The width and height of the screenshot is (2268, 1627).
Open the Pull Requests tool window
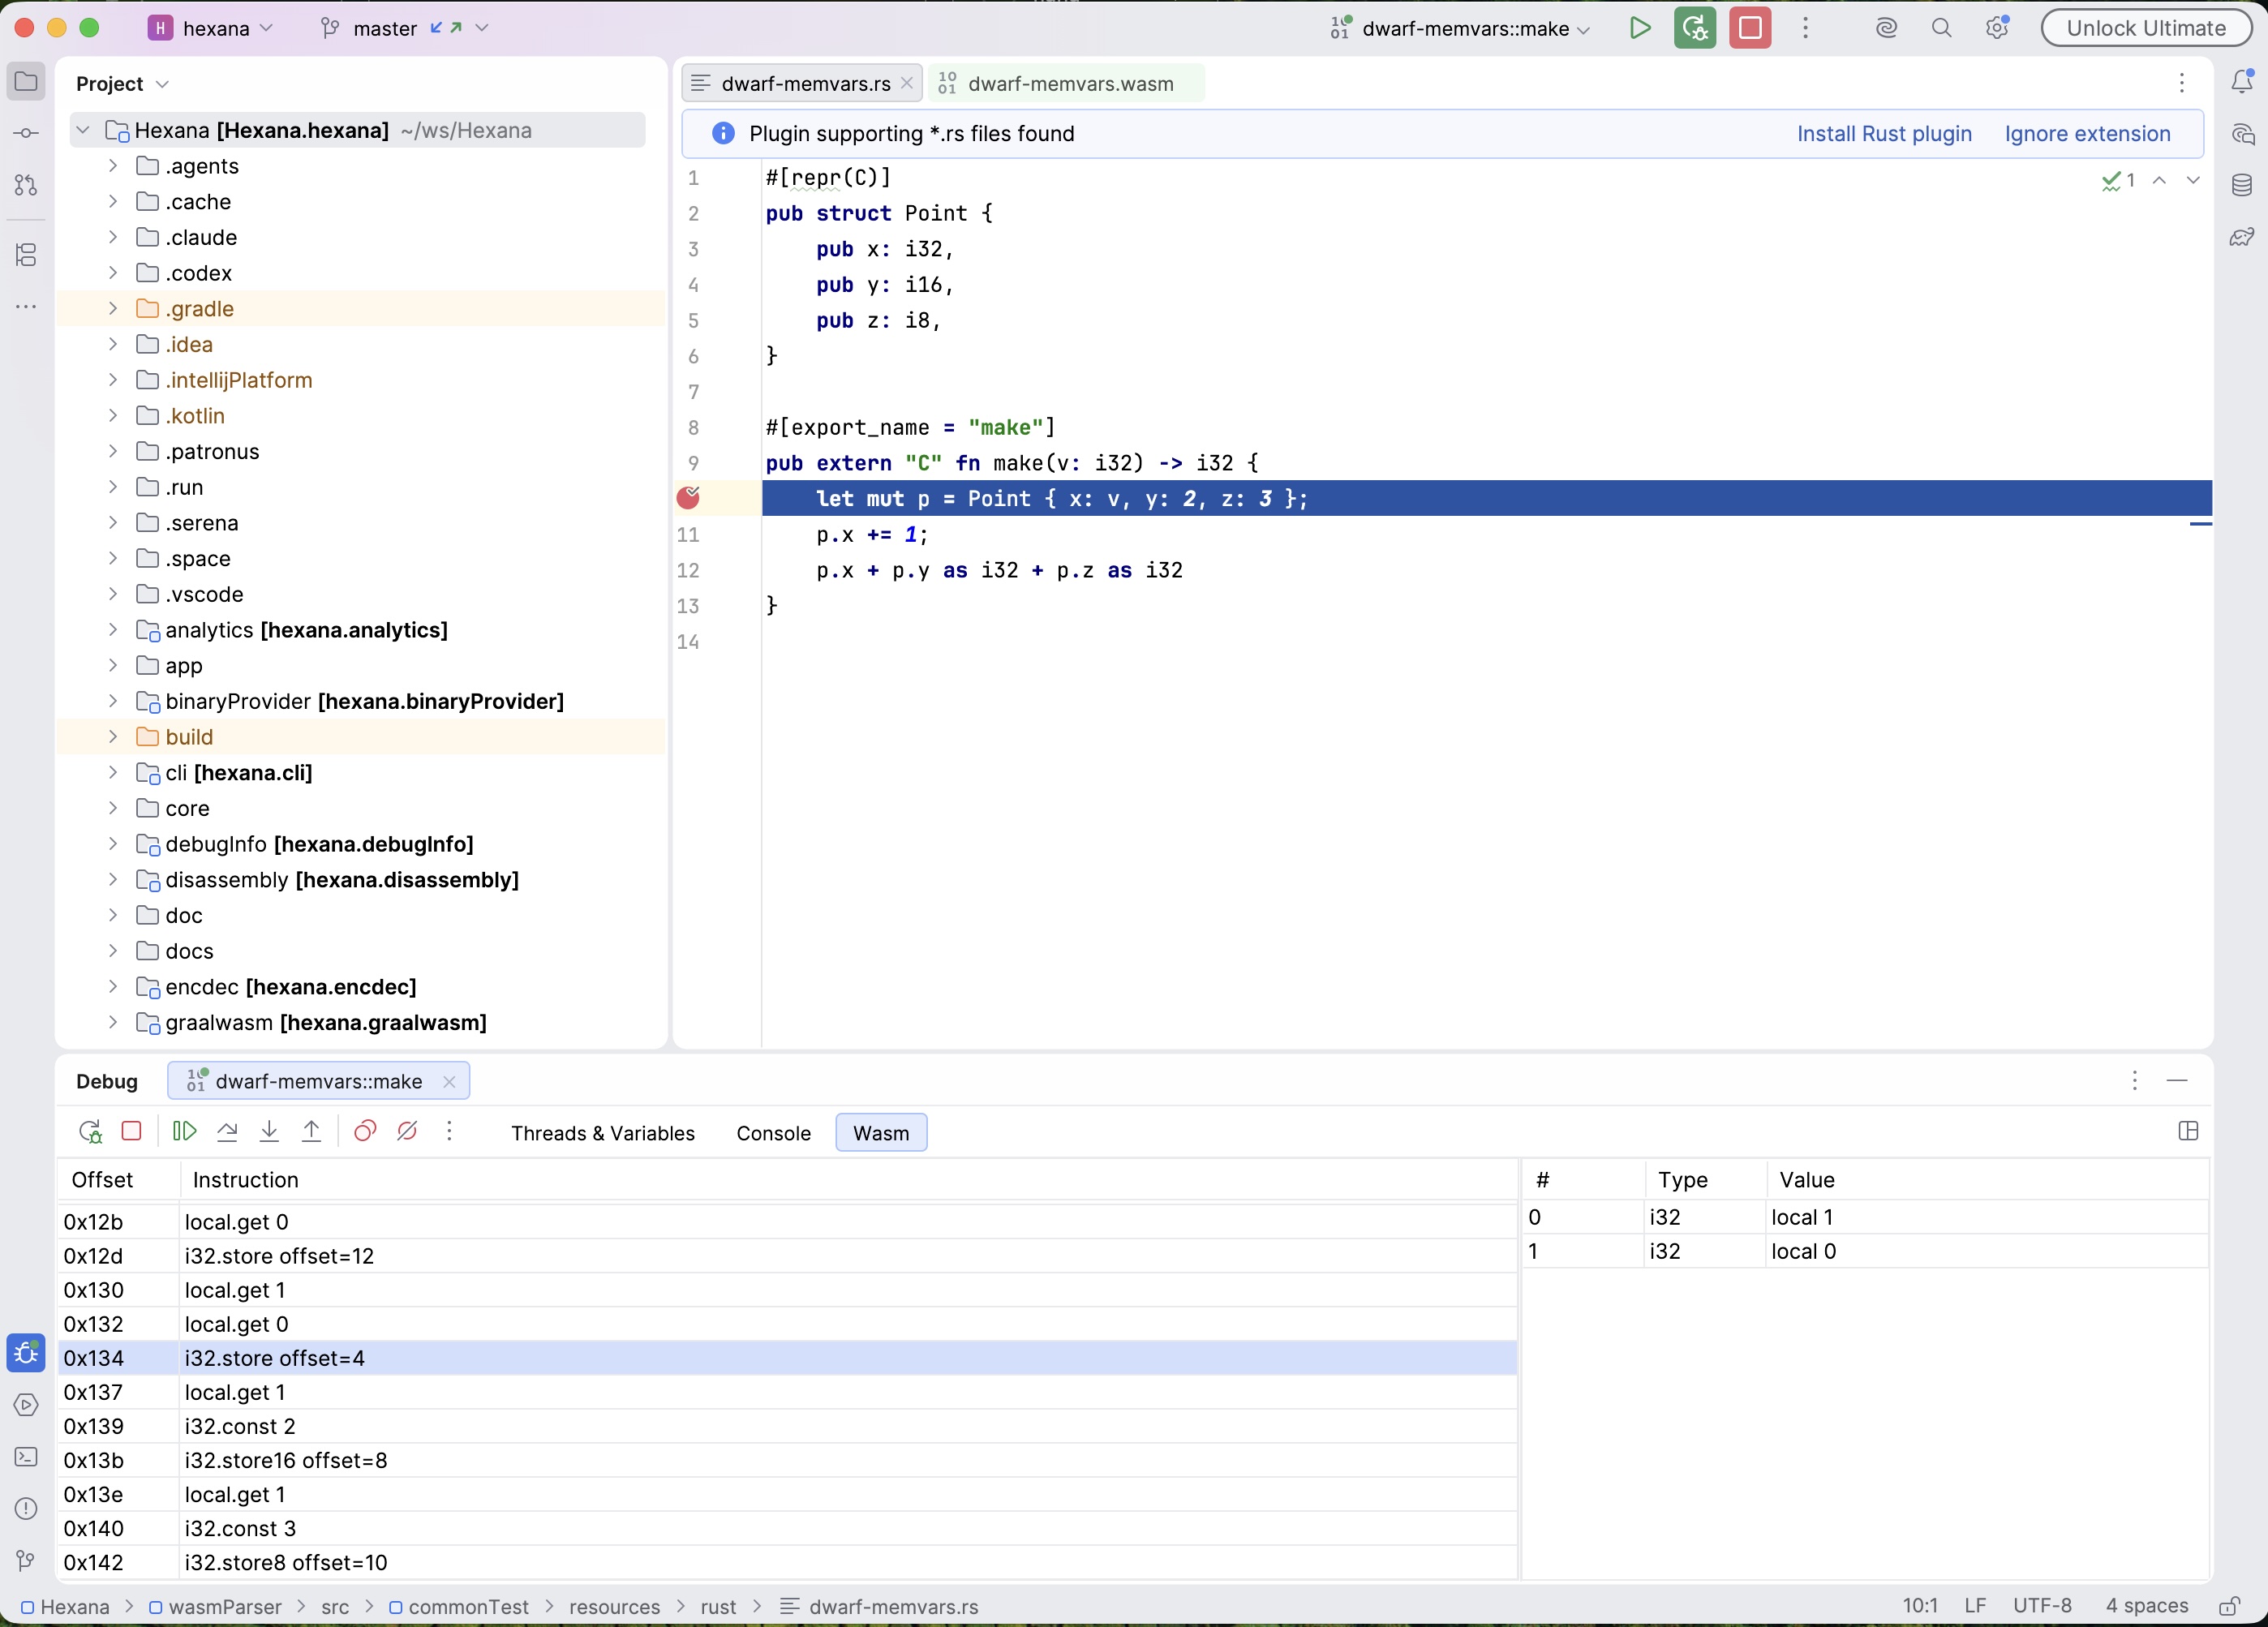click(26, 186)
